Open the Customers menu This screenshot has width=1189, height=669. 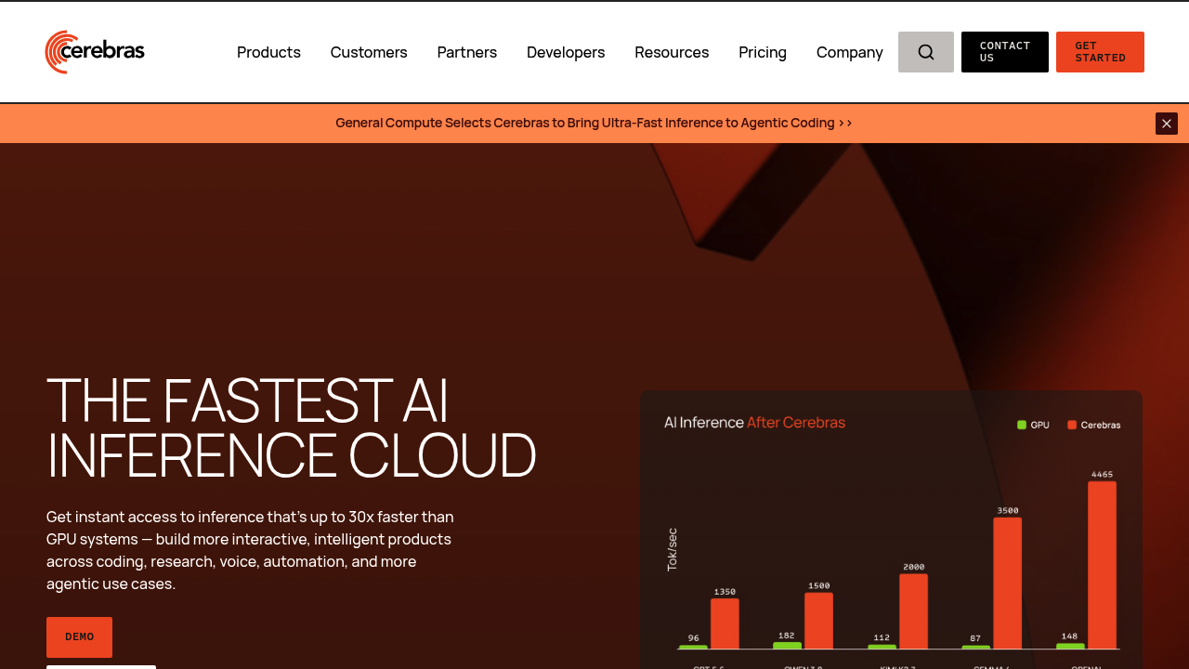[369, 52]
